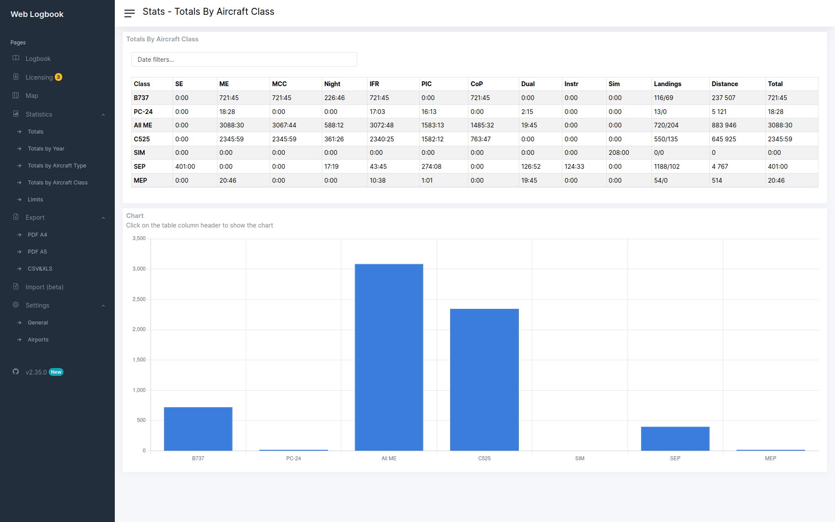Click the Logbook page icon
The width and height of the screenshot is (835, 522).
click(x=16, y=58)
